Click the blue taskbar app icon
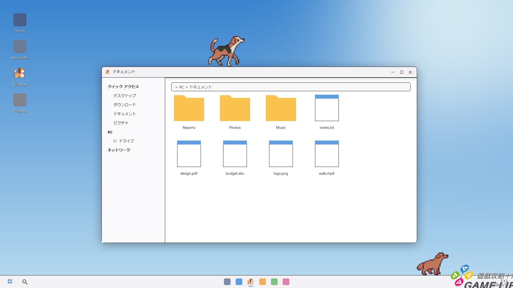 click(239, 282)
